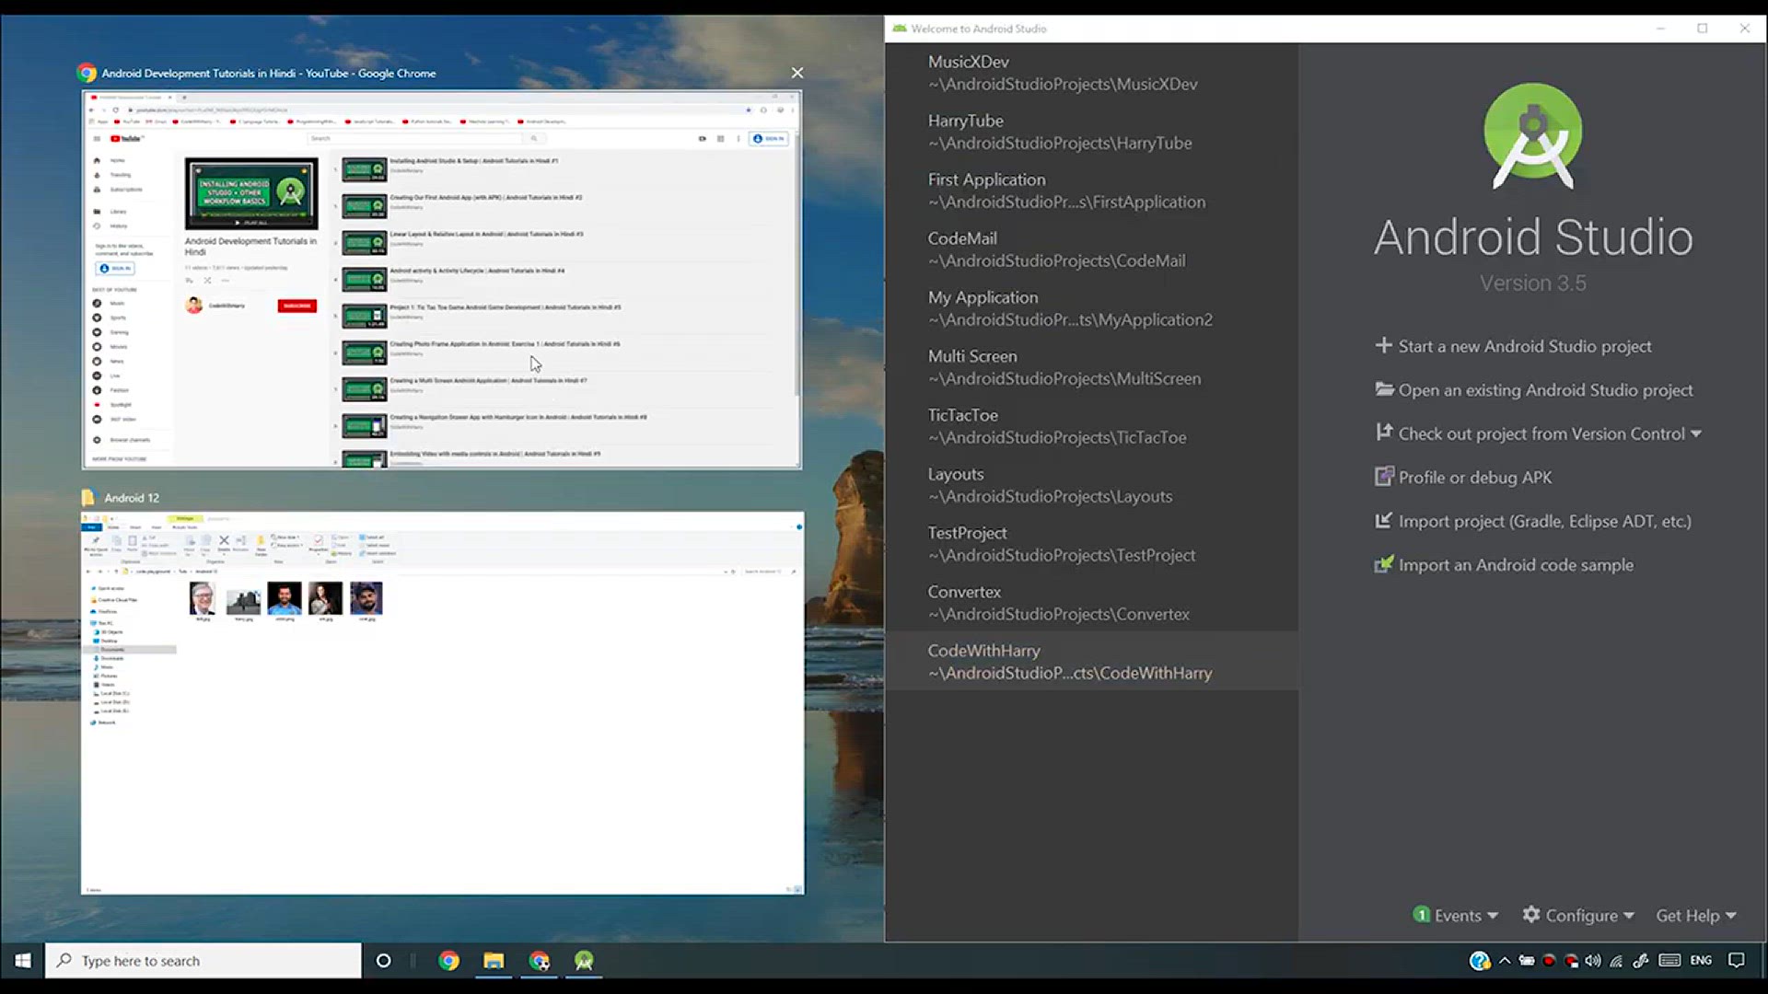Open the Windows Start menu
This screenshot has height=994, width=1768.
[22, 960]
